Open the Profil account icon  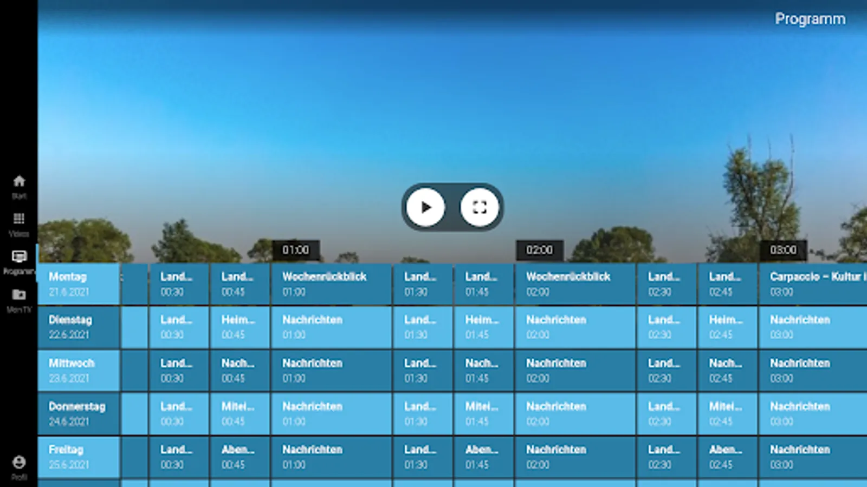pyautogui.click(x=19, y=468)
